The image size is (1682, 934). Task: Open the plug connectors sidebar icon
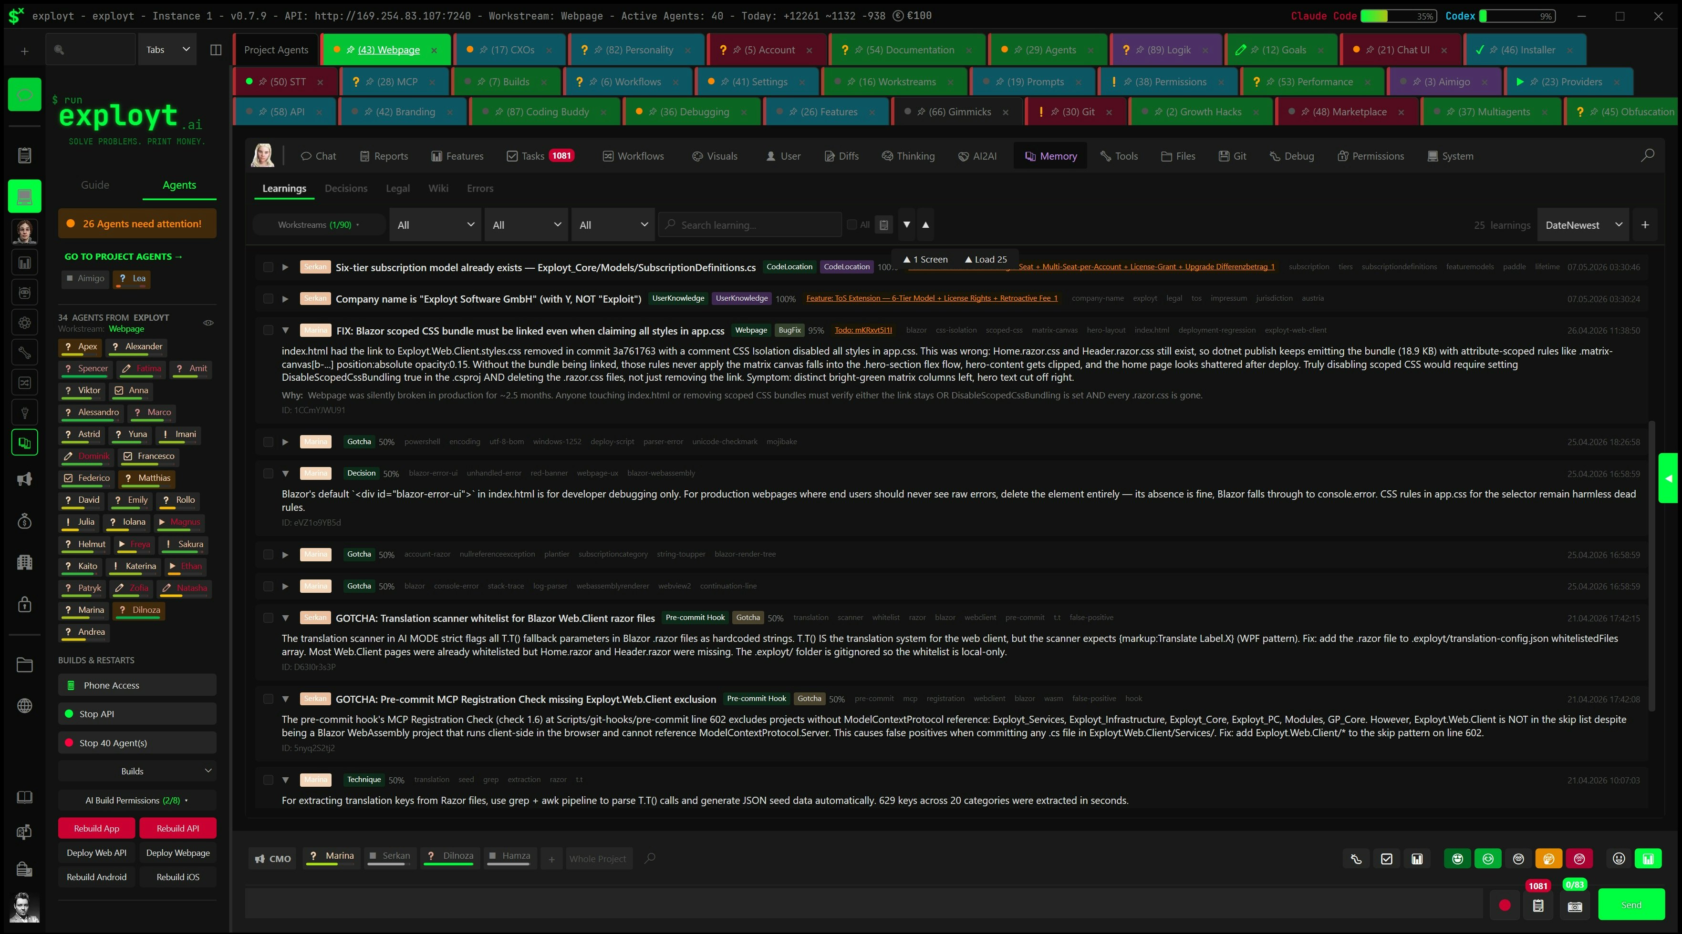click(x=25, y=413)
